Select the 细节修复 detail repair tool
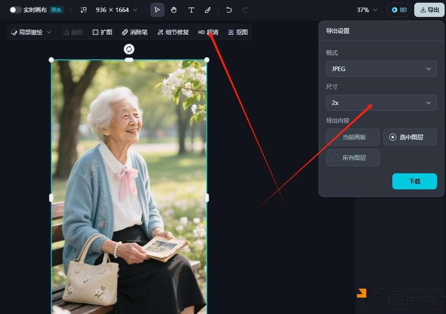The image size is (446, 314). coord(173,32)
